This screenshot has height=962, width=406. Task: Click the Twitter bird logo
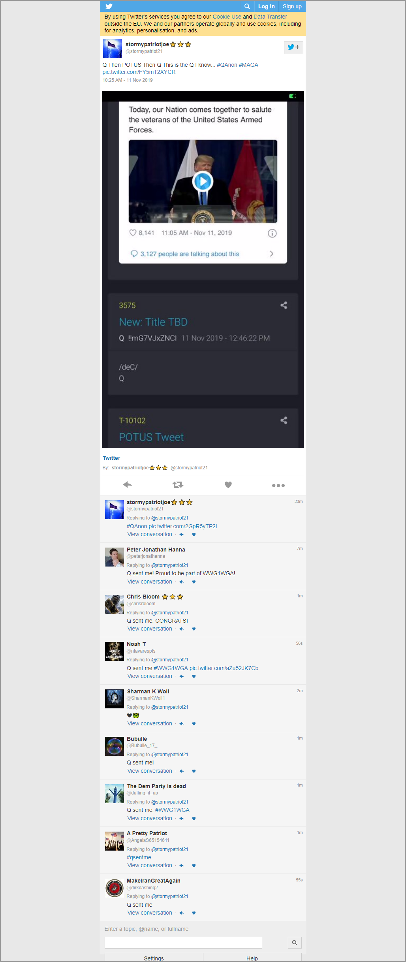[109, 6]
